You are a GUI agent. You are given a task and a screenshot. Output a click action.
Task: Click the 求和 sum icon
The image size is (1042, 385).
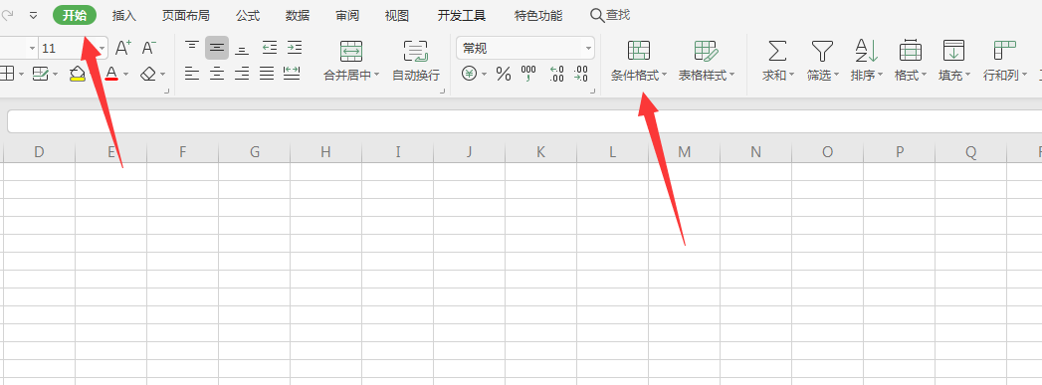778,51
